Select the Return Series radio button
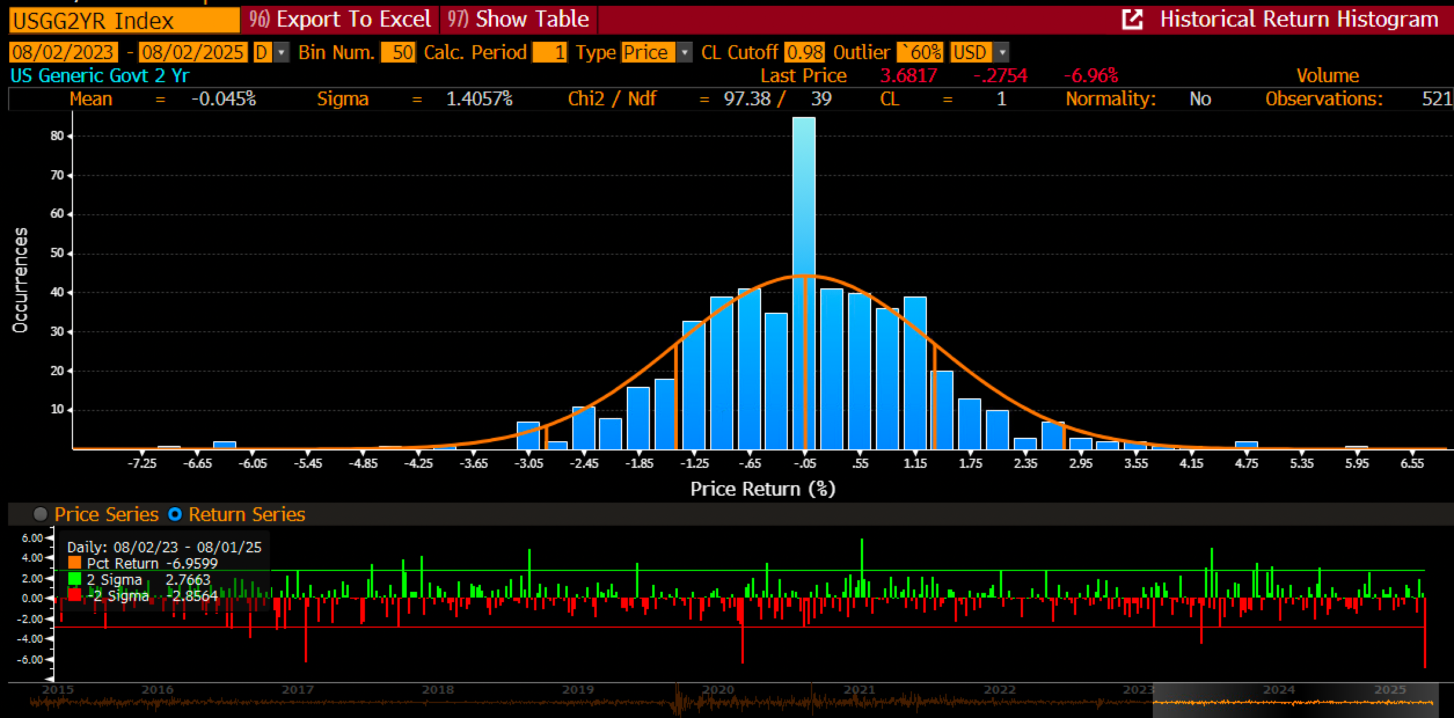1454x718 pixels. 174,514
